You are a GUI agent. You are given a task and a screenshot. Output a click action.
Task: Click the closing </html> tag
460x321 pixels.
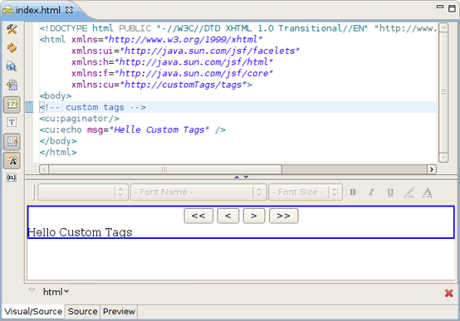click(58, 152)
